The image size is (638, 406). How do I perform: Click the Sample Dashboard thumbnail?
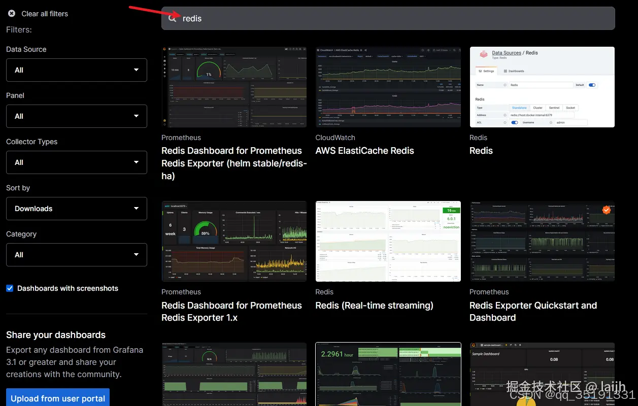[x=542, y=374]
